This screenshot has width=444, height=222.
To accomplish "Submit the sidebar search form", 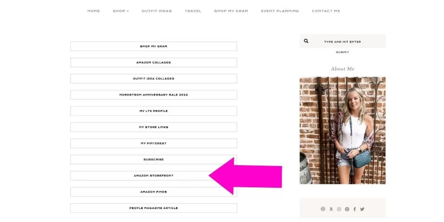I will pyautogui.click(x=343, y=52).
